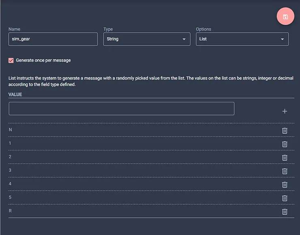Select the N list value text
Screen dimensions: 300x235
coord(10,130)
